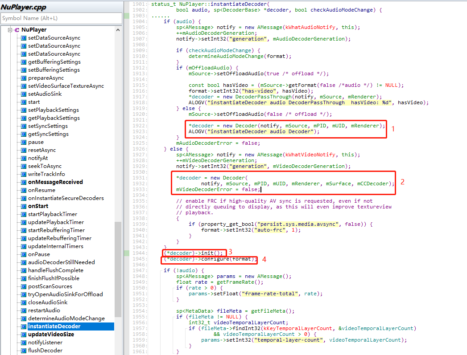Select tryOpenAudioSinkForOffload symbol

(x=66, y=294)
